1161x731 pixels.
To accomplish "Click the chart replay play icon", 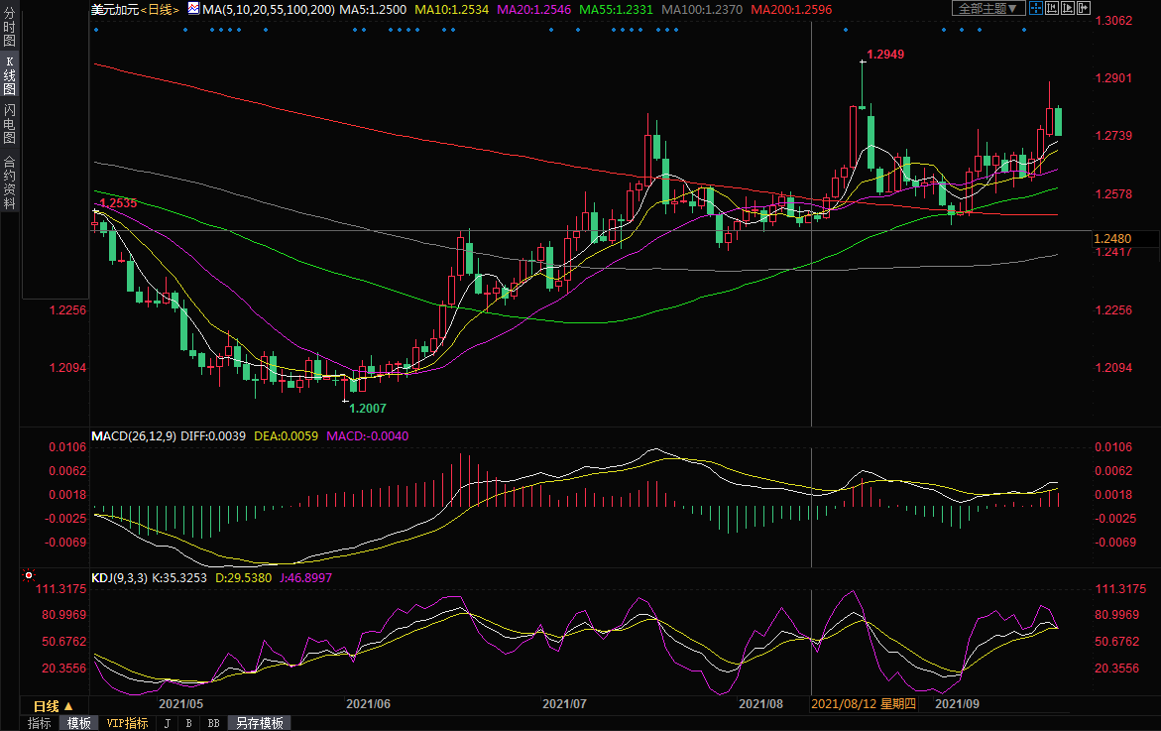I will click(1068, 8).
